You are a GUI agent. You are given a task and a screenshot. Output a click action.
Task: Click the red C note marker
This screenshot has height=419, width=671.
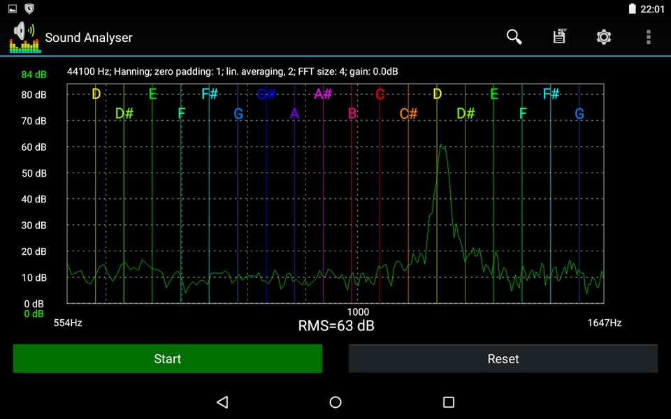[x=380, y=94]
